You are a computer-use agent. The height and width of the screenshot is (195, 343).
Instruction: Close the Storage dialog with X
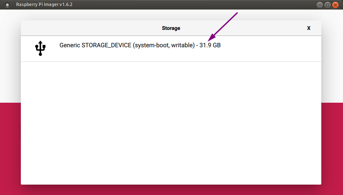click(x=309, y=28)
